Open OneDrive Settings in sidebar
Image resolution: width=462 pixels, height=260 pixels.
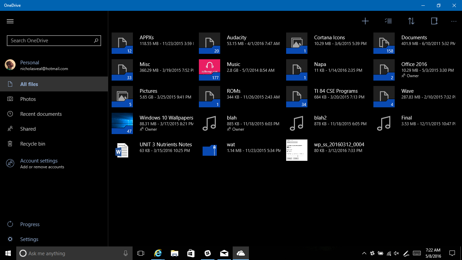[54, 239]
